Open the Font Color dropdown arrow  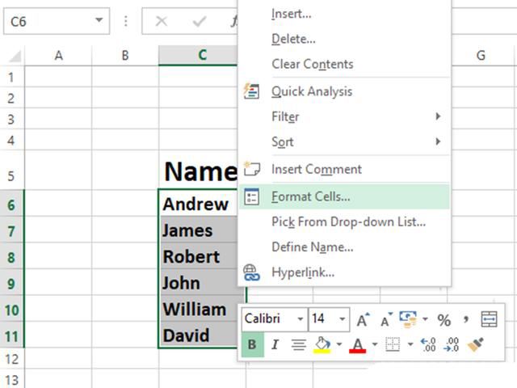(375, 344)
